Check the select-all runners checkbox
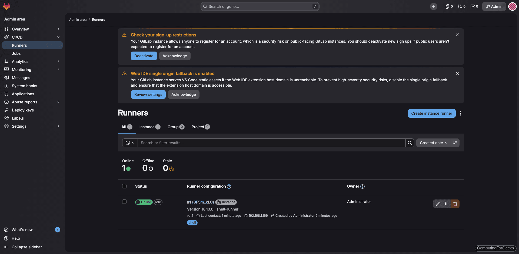 pos(124,186)
